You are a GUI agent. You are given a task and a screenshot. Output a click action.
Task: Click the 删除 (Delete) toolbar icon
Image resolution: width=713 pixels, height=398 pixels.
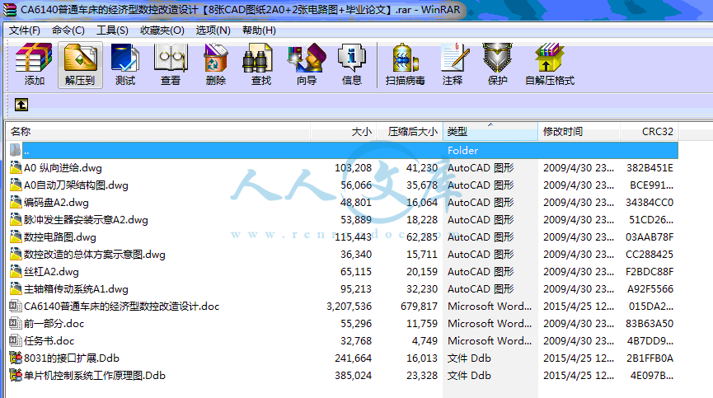(215, 59)
